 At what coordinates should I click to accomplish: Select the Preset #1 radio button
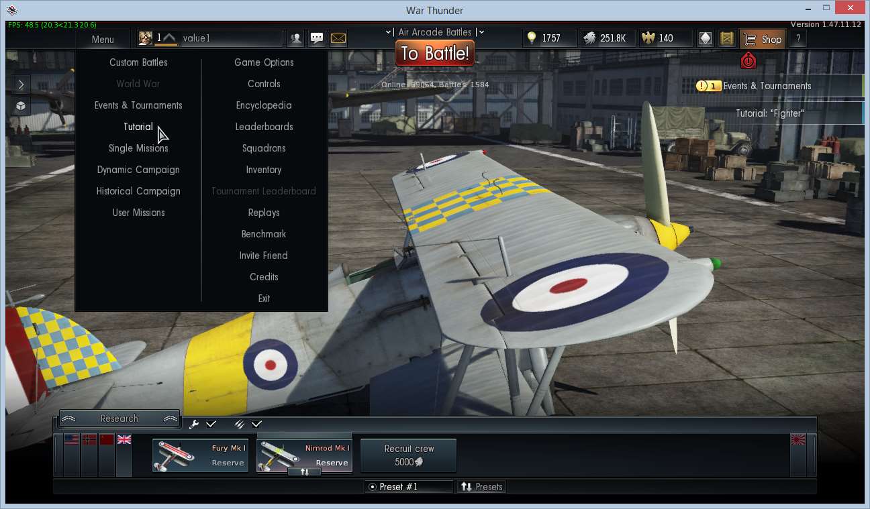point(373,487)
